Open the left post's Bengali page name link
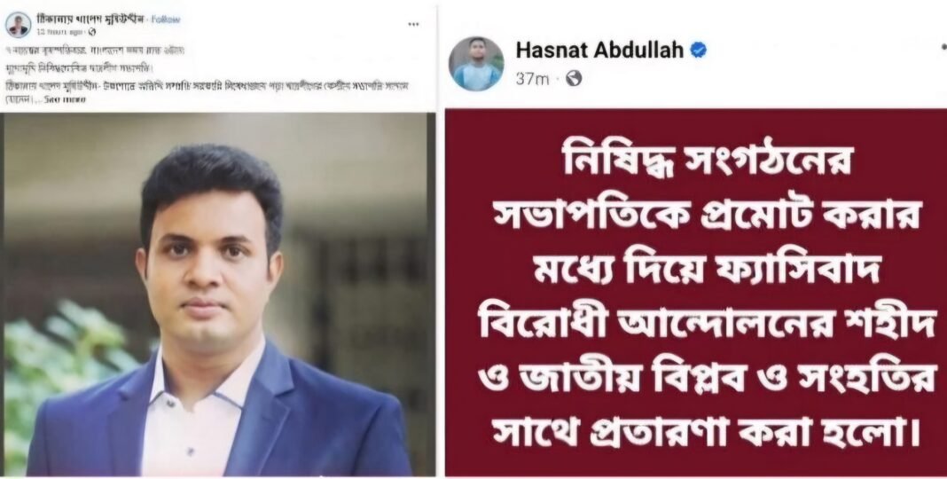This screenshot has height=479, width=947. [90, 19]
